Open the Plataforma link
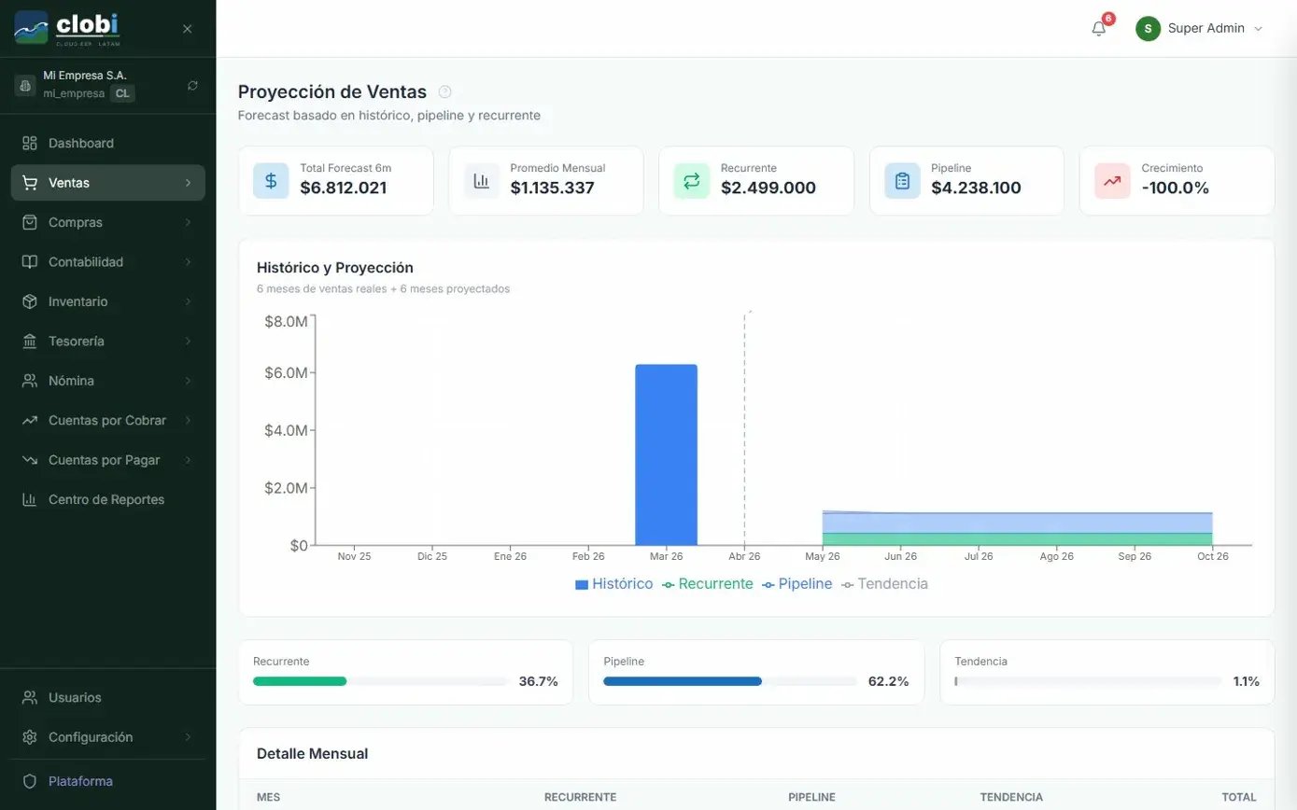The image size is (1297, 810). tap(80, 781)
